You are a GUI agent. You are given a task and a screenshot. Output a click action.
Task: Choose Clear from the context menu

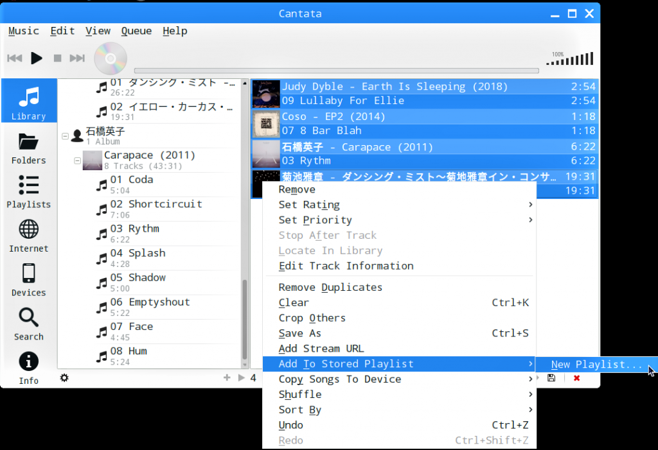point(399,303)
